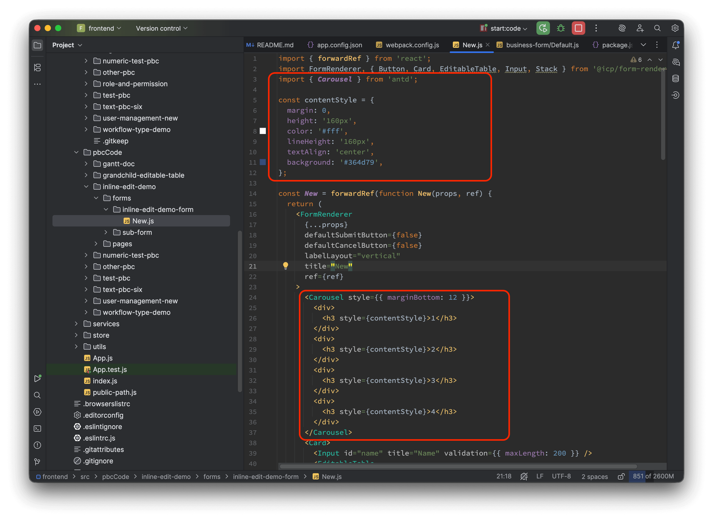Close the New.js editor tab
The image size is (713, 521).
[488, 45]
